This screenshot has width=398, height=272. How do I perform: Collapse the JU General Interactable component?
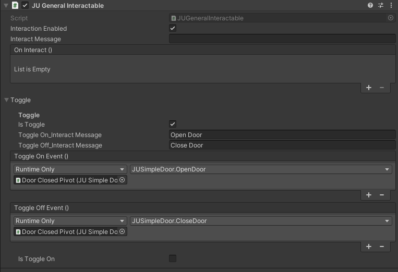click(6, 5)
